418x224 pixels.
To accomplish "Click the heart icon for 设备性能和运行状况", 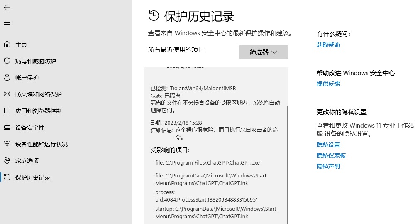I will point(7,144).
